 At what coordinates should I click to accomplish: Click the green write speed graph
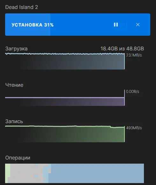[x=65, y=134]
